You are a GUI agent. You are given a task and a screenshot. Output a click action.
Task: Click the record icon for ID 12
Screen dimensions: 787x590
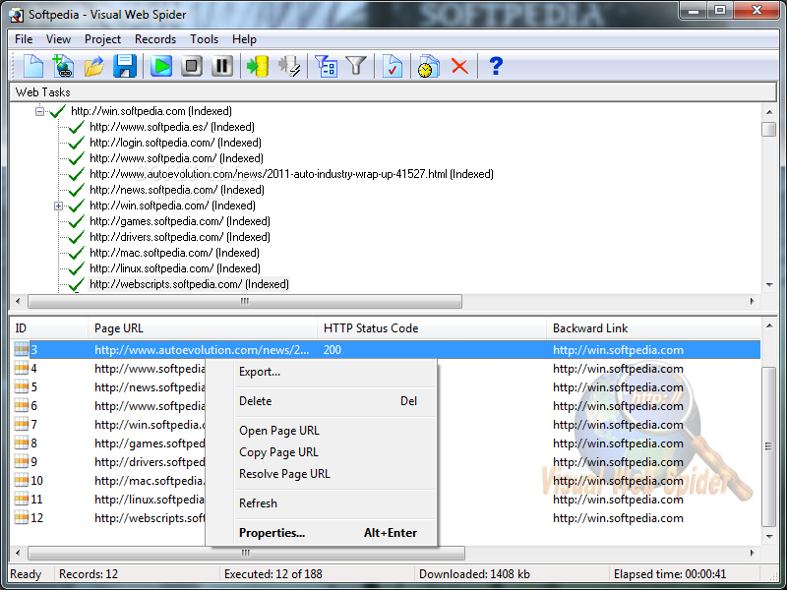coord(21,517)
